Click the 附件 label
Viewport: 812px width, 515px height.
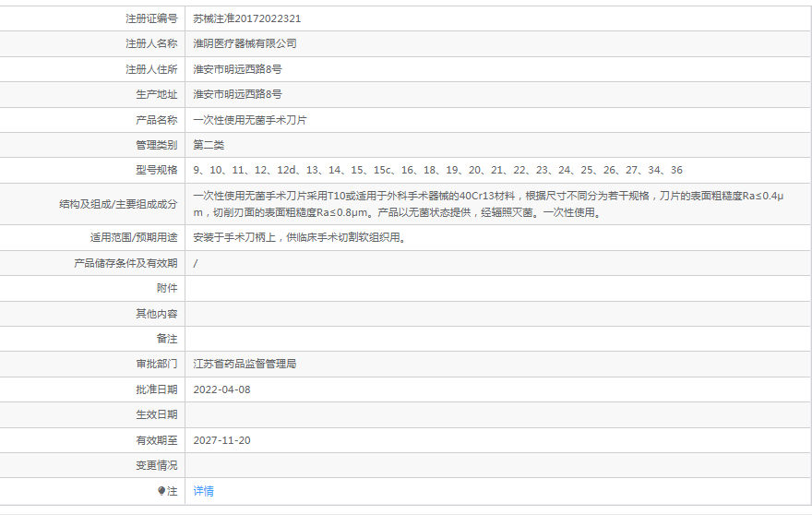(167, 288)
